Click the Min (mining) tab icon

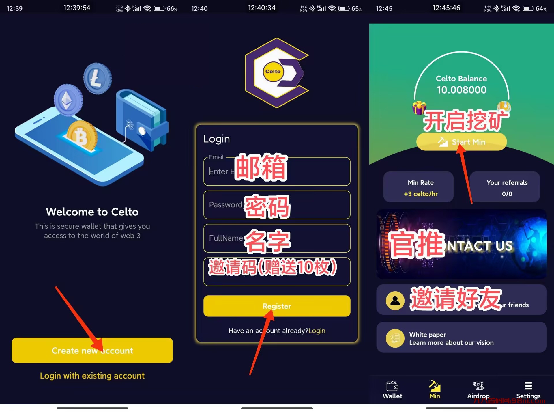(435, 389)
